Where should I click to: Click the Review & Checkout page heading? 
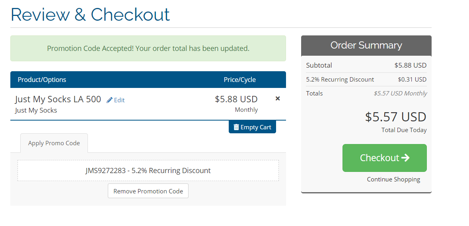click(90, 15)
